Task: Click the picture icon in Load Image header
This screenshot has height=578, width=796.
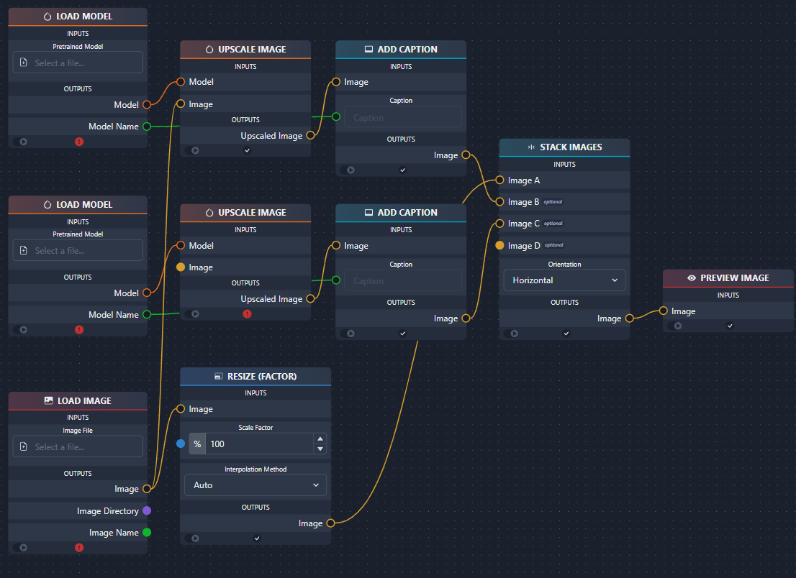Action: (x=48, y=401)
